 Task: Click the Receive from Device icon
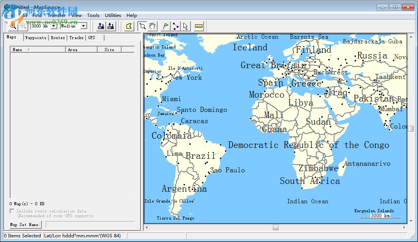111,26
